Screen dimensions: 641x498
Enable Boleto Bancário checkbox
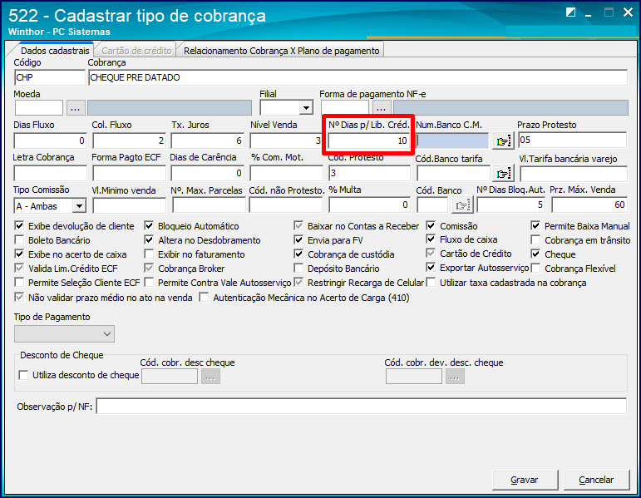click(x=19, y=239)
